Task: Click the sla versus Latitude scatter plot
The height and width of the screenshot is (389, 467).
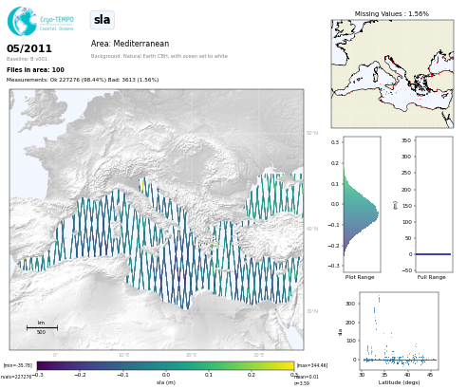Action: 399,331
